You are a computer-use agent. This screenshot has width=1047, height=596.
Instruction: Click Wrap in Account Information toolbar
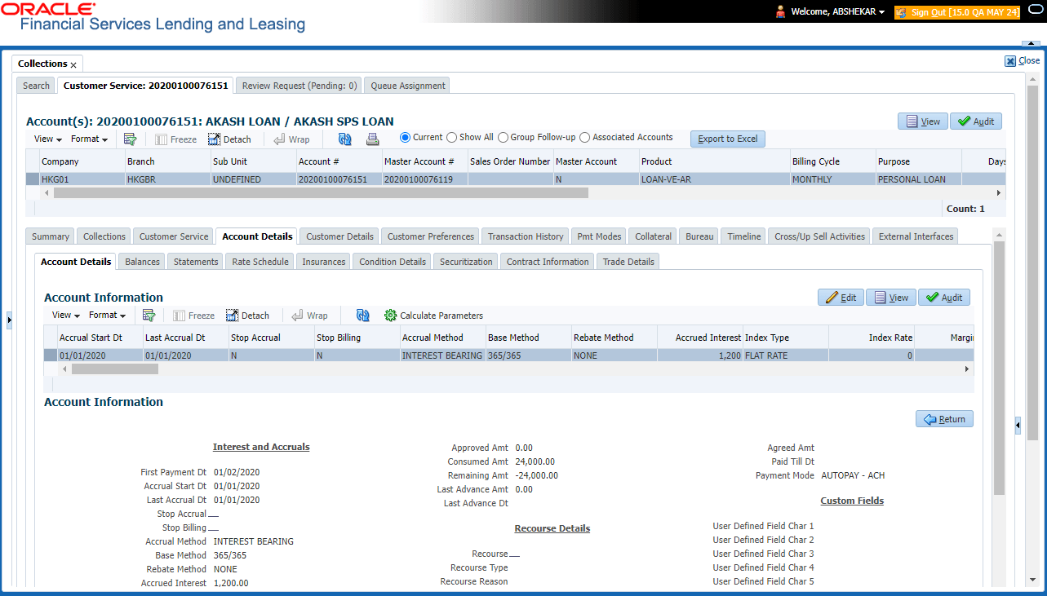309,316
